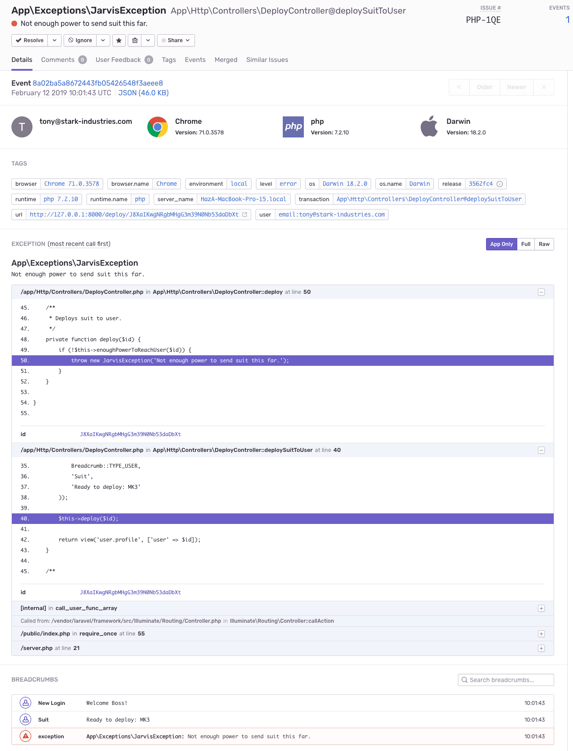573x751 pixels.
Task: Open the delete issue trash icon
Action: coord(135,40)
